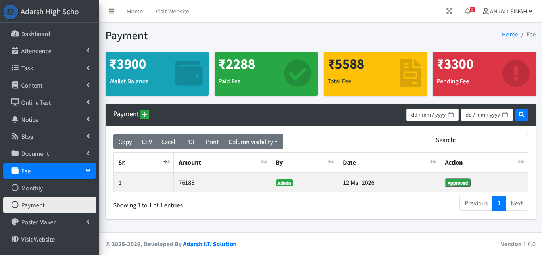Click Visit Website in top navigation

(x=172, y=12)
